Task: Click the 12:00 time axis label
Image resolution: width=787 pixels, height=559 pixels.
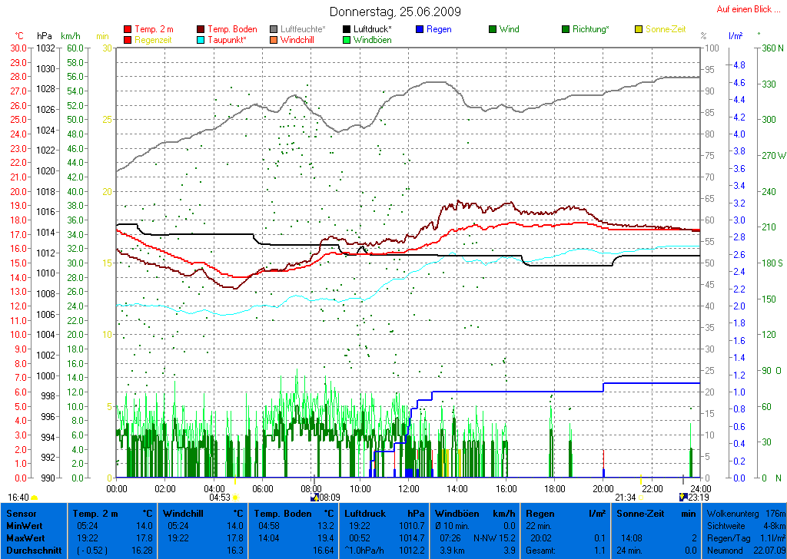Action: click(x=408, y=488)
